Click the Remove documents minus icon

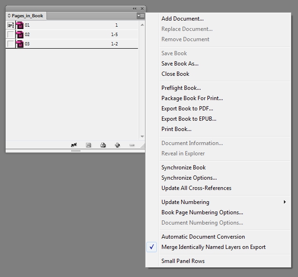tap(132, 145)
